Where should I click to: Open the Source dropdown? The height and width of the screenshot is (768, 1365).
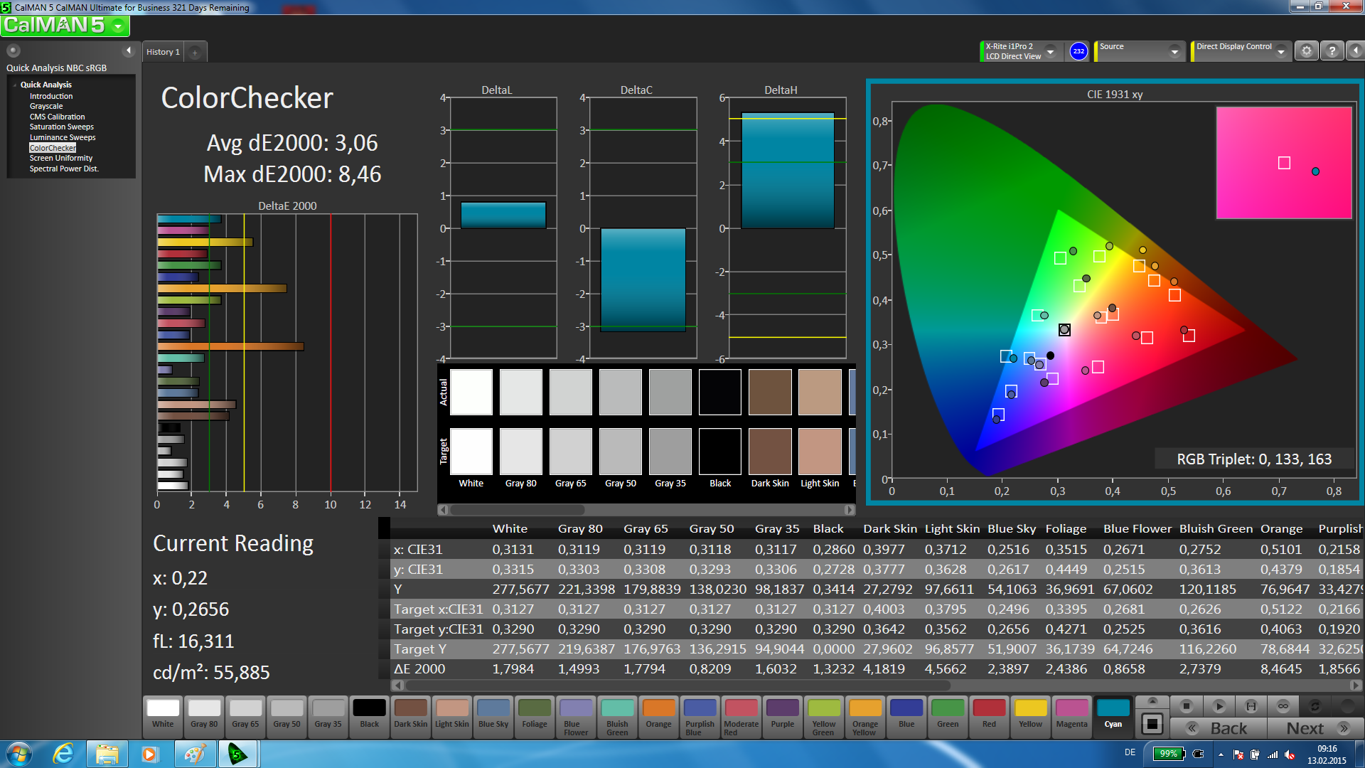point(1174,51)
